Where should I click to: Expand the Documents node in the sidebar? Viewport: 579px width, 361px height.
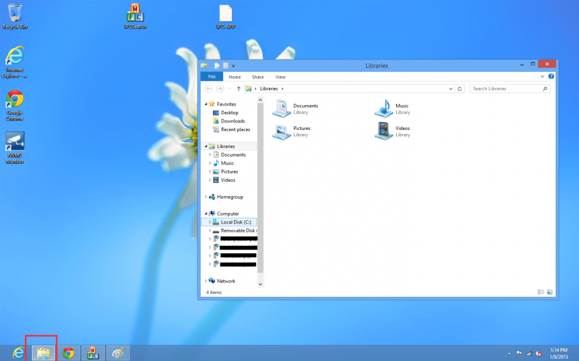211,154
